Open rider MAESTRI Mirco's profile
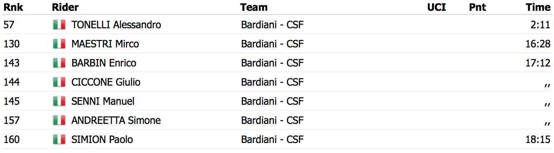 coord(105,44)
